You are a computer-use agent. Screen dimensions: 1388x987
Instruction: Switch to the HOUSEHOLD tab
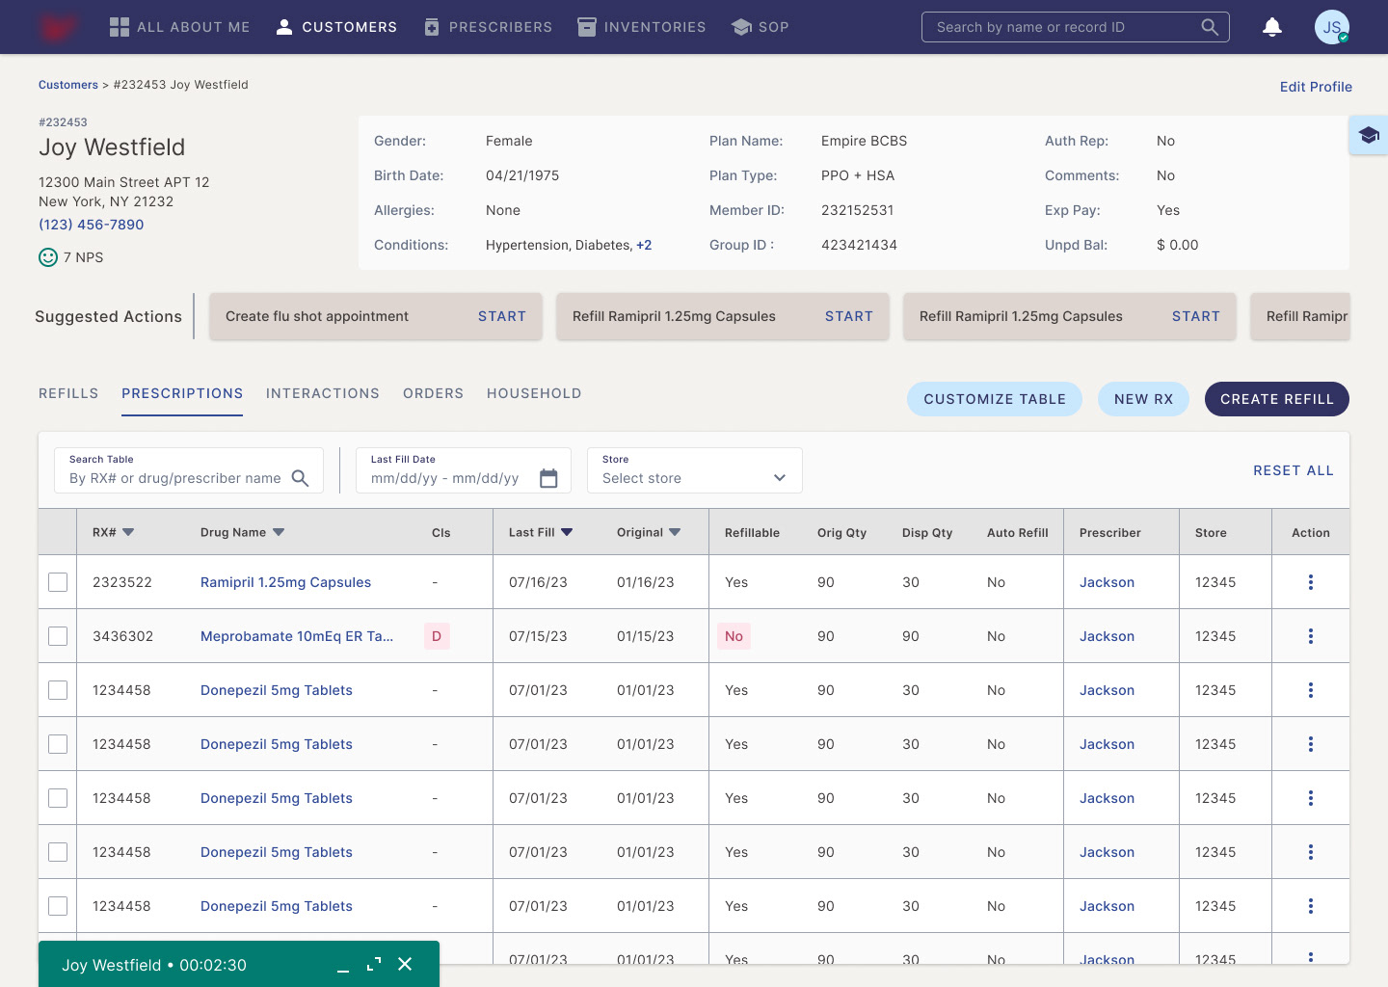[x=534, y=393]
